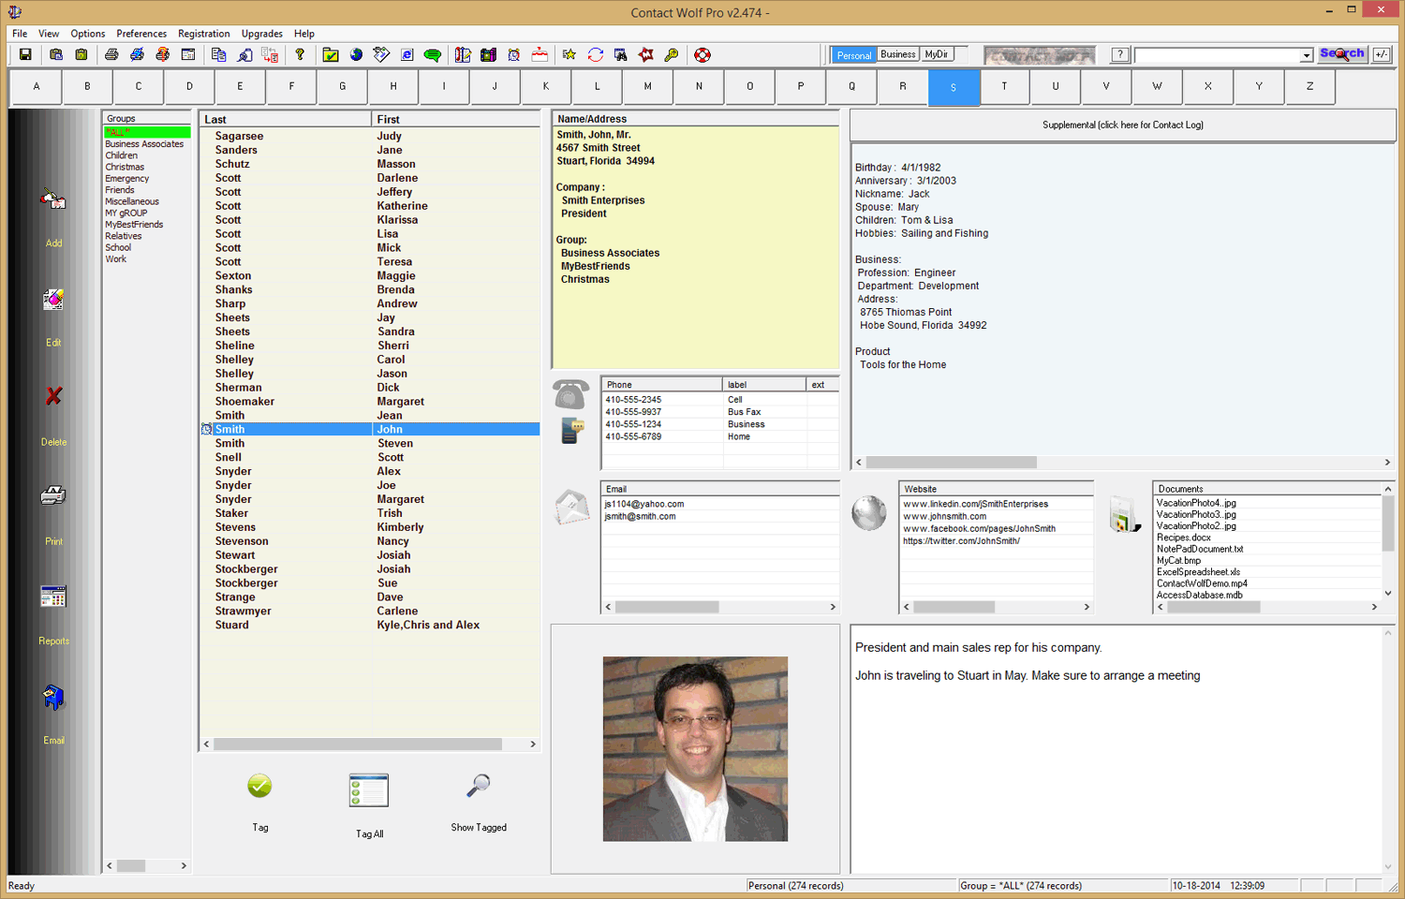Screen dimensions: 1405x899
Task: Click the green speech bubble icon
Action: tap(433, 55)
